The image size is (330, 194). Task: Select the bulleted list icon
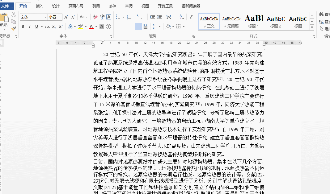coord(118,17)
